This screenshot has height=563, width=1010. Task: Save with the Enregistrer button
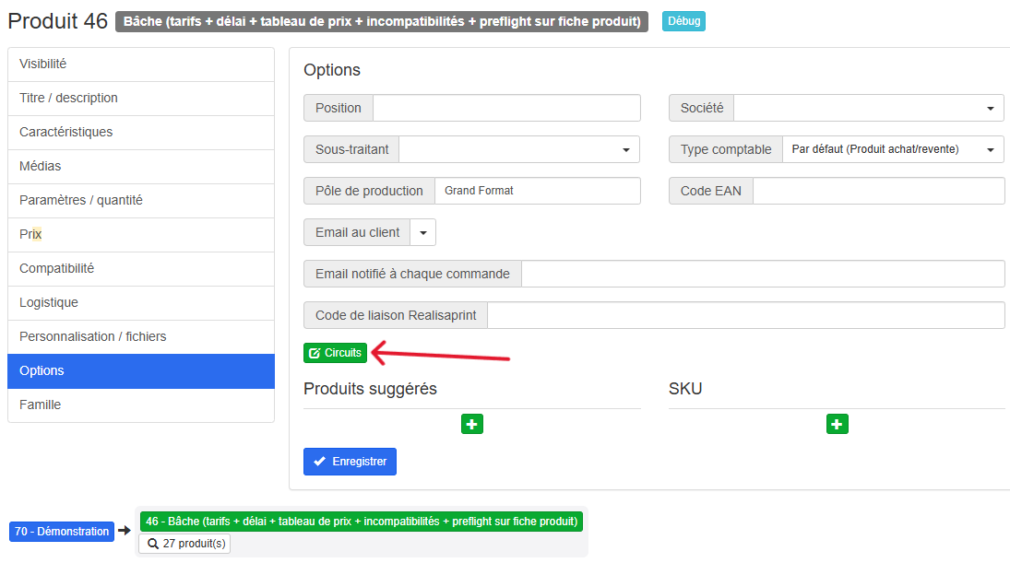[x=350, y=462]
